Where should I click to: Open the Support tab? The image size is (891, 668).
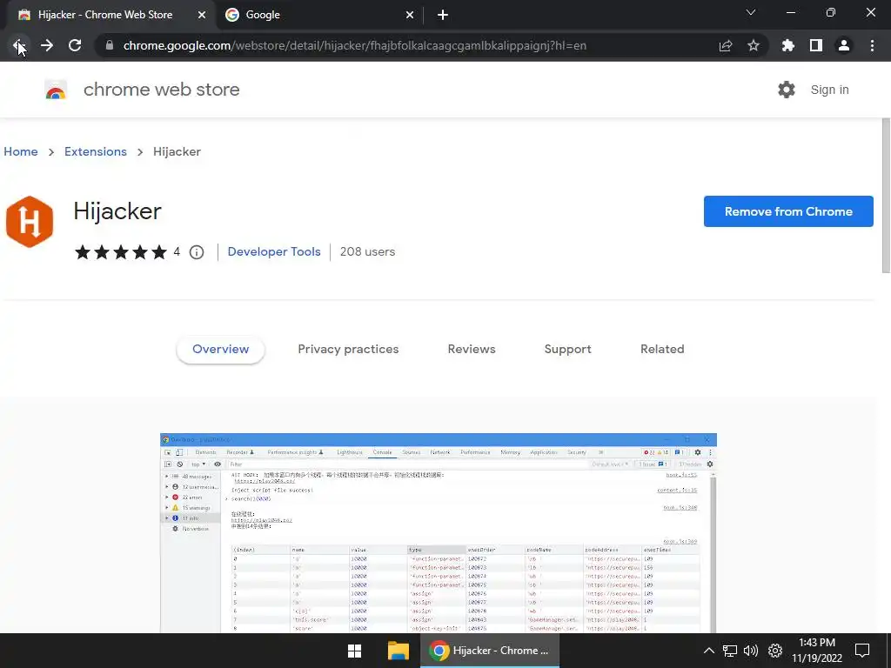pos(567,350)
